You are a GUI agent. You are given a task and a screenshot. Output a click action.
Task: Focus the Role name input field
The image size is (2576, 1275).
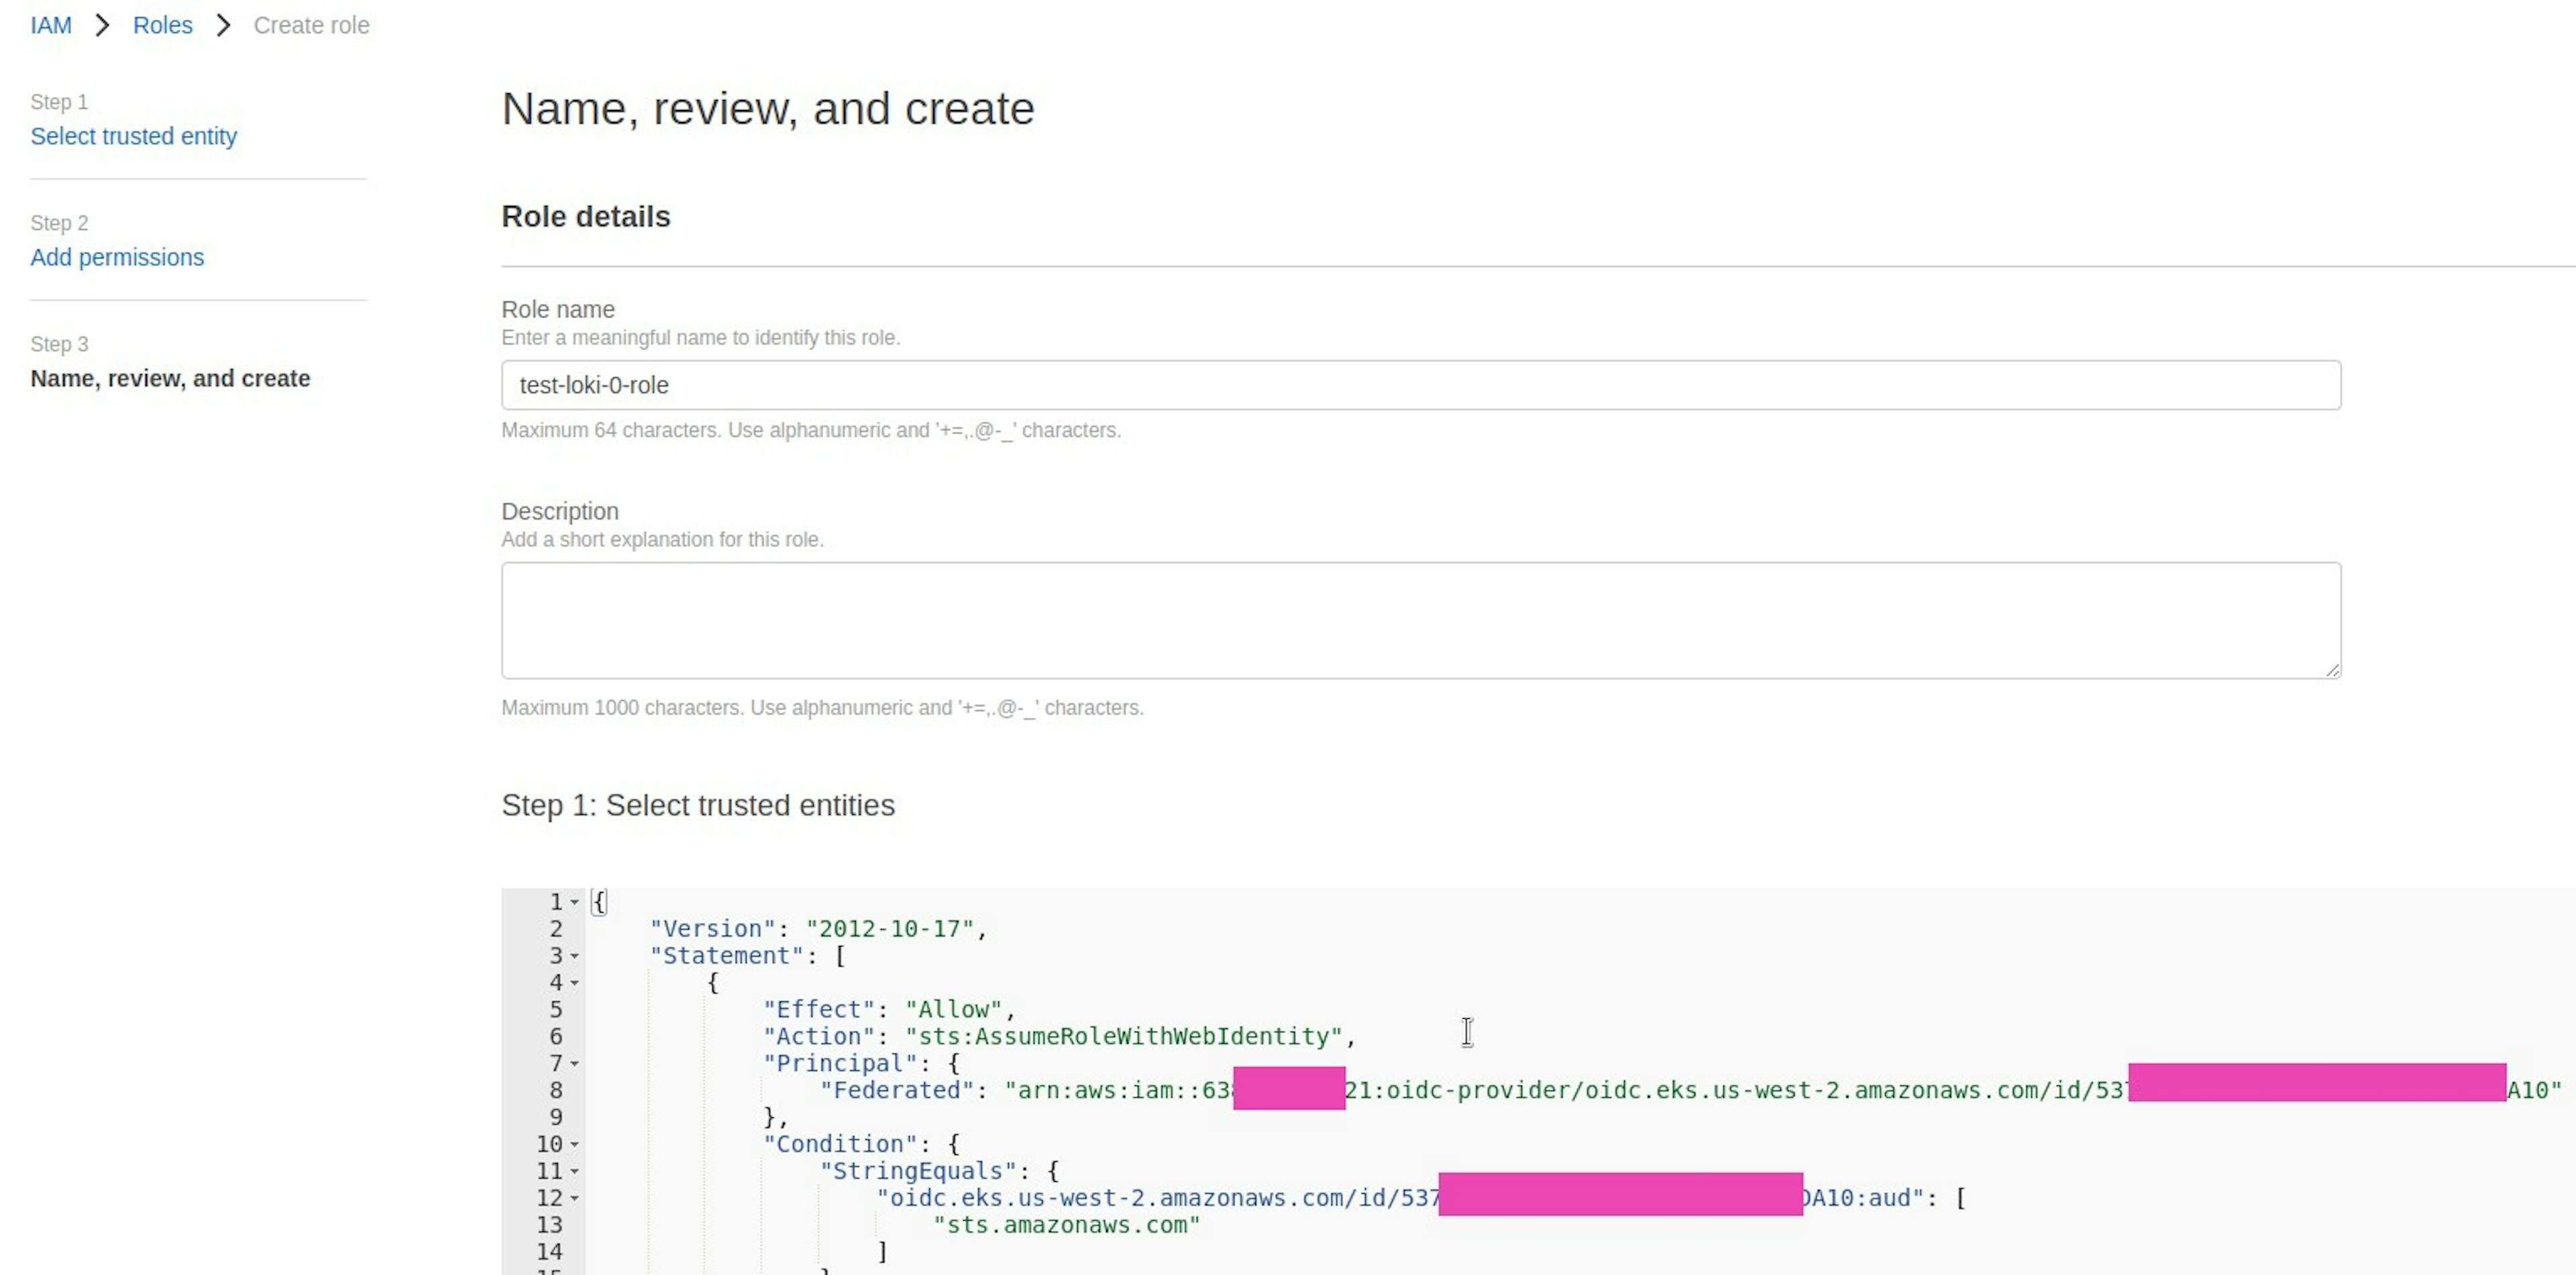[x=1420, y=385]
